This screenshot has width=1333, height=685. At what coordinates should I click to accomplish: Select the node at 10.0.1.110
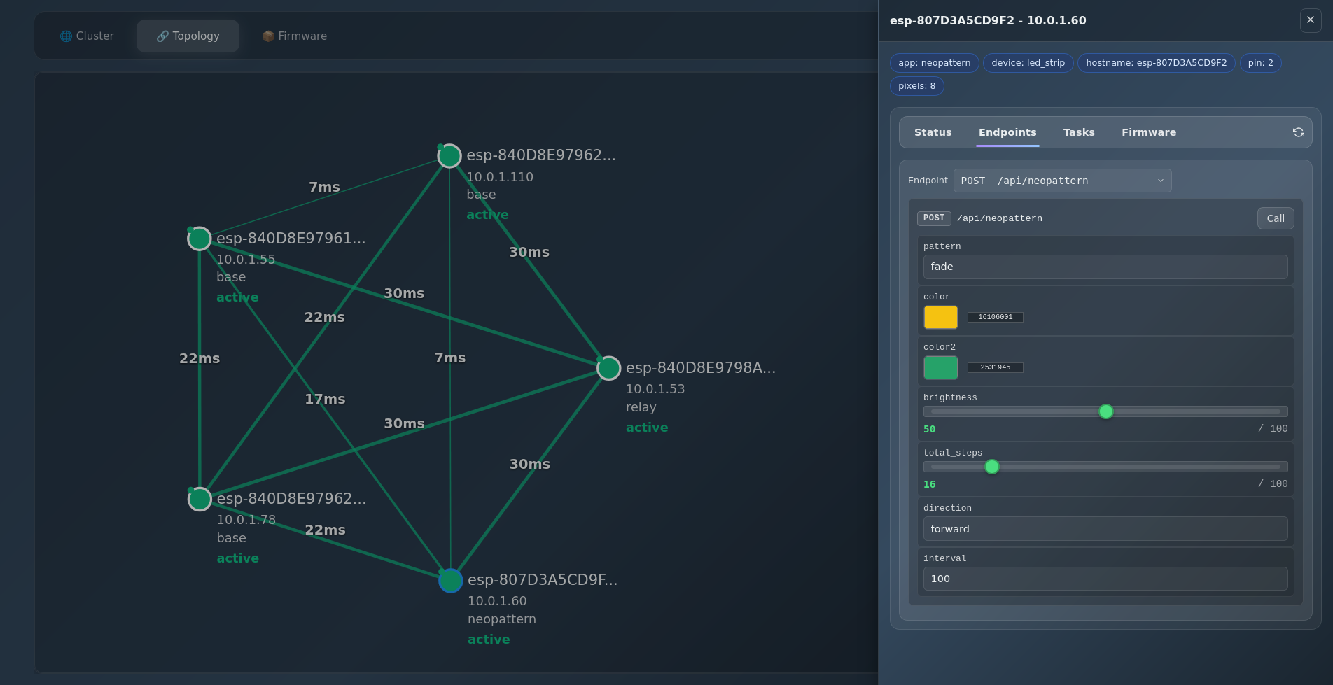click(449, 156)
